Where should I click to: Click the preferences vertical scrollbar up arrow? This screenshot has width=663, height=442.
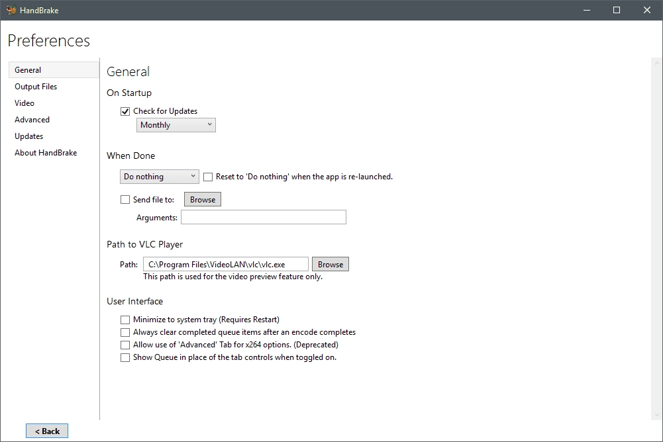coord(656,64)
